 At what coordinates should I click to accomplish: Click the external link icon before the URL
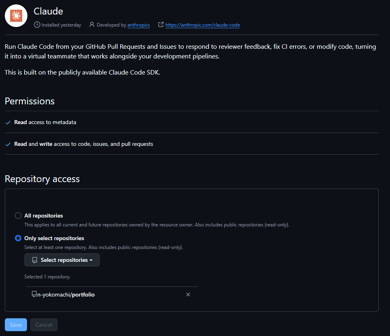[x=161, y=25]
